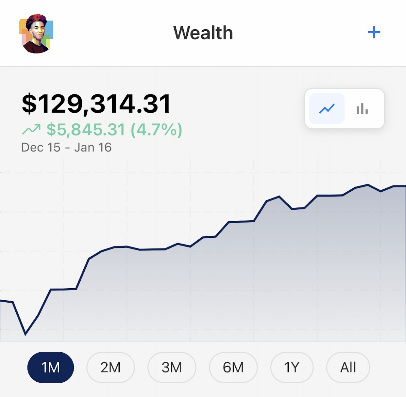Tap the blue plus add icon
Viewport: 406px width, 397px height.
click(x=374, y=32)
